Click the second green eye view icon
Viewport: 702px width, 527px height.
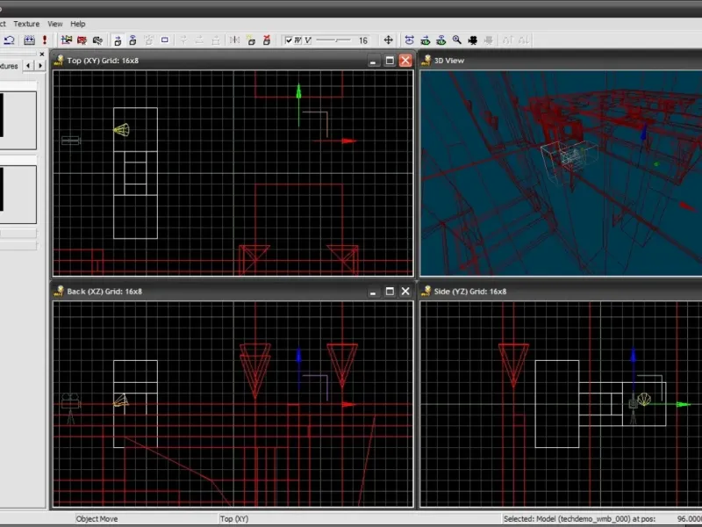coord(441,40)
